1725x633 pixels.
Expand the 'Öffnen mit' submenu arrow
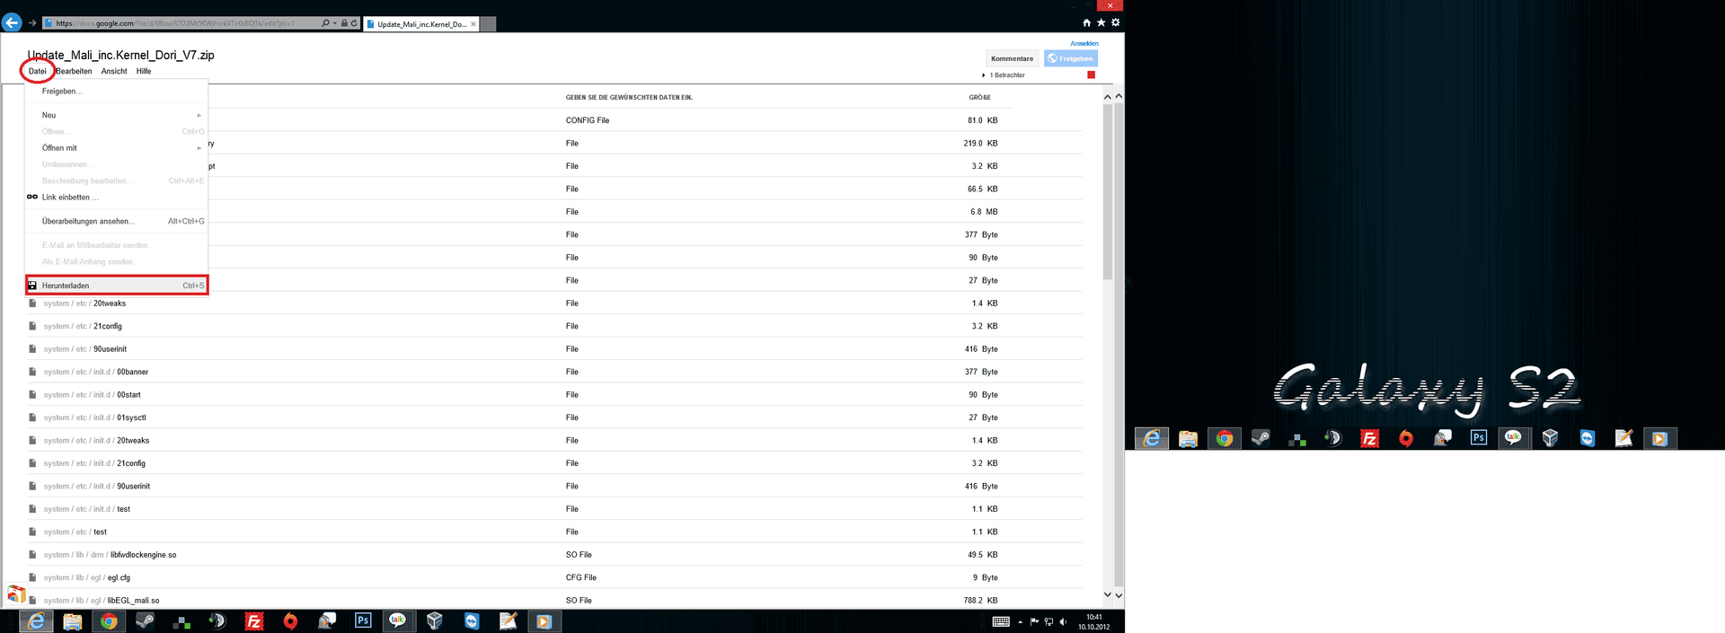pos(199,148)
